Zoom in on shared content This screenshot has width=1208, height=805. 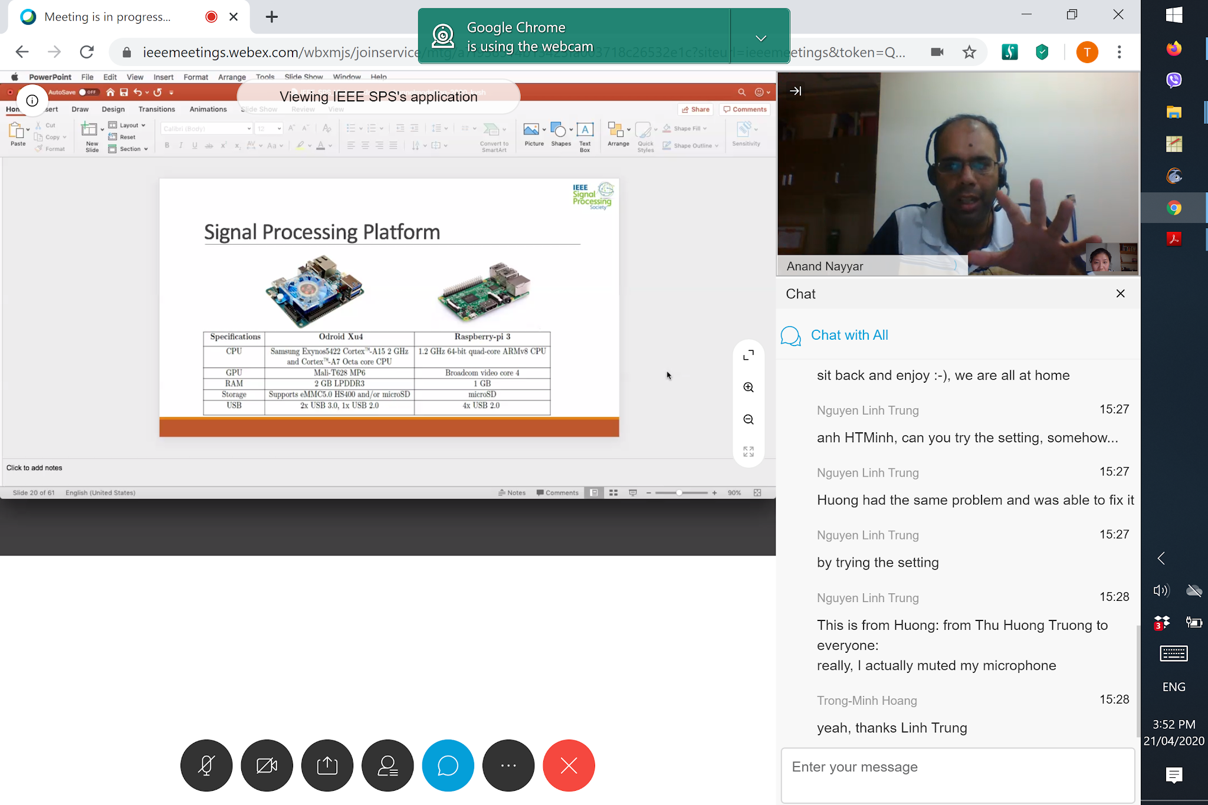749,387
